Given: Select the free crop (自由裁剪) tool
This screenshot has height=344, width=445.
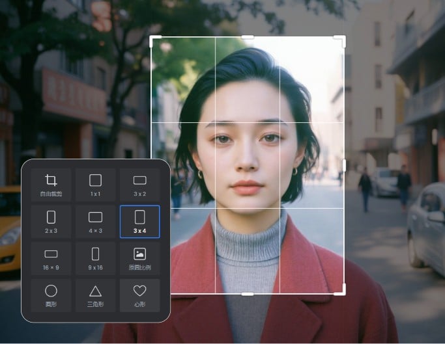Looking at the screenshot, I should point(51,185).
